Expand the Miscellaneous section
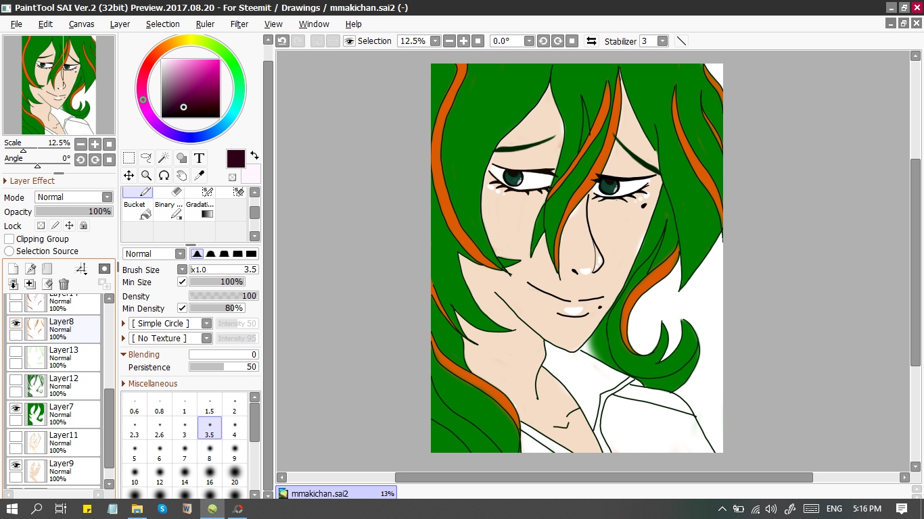The image size is (924, 519). pos(149,383)
